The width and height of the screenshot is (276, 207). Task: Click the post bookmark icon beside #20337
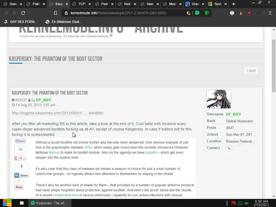(13, 100)
